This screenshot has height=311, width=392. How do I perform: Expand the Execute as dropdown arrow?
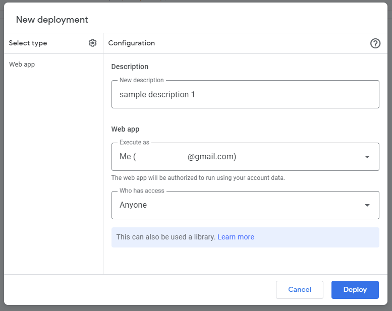[x=367, y=157]
